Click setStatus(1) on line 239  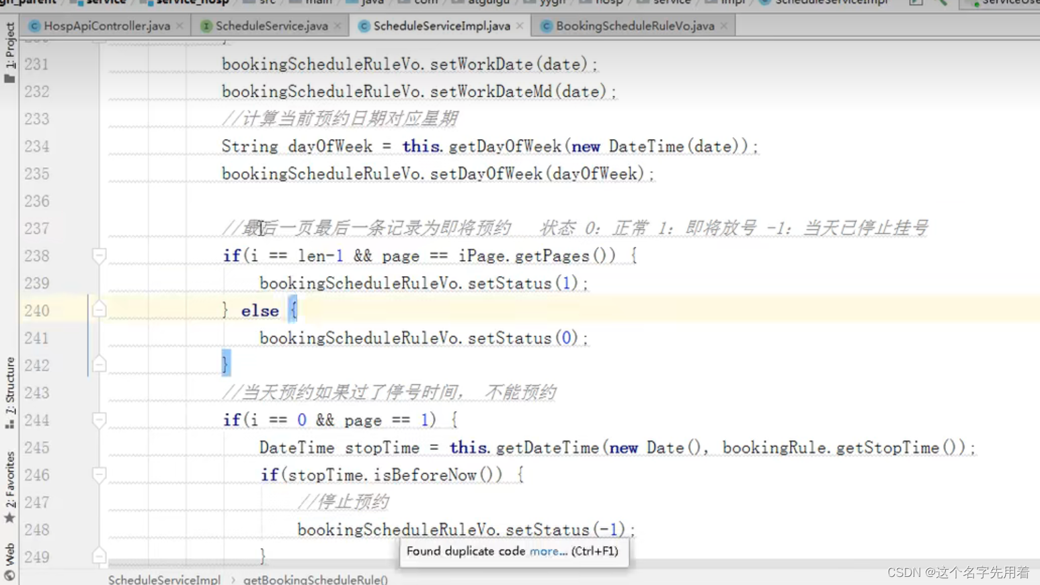click(524, 283)
